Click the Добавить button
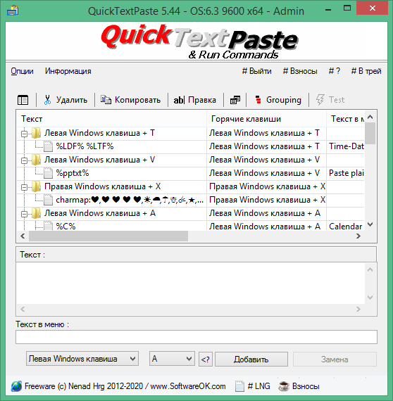 (251, 359)
